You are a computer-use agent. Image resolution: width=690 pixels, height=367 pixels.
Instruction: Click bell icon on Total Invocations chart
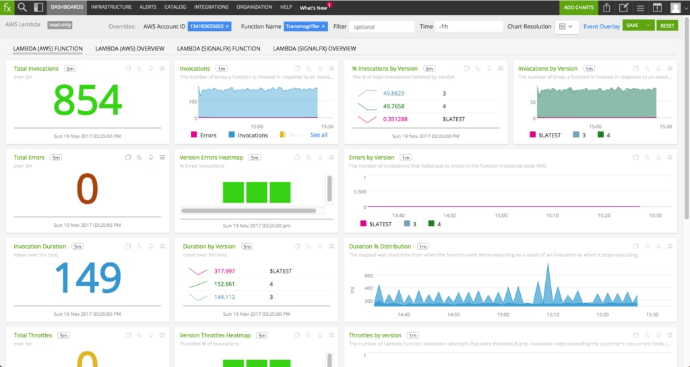pyautogui.click(x=151, y=69)
